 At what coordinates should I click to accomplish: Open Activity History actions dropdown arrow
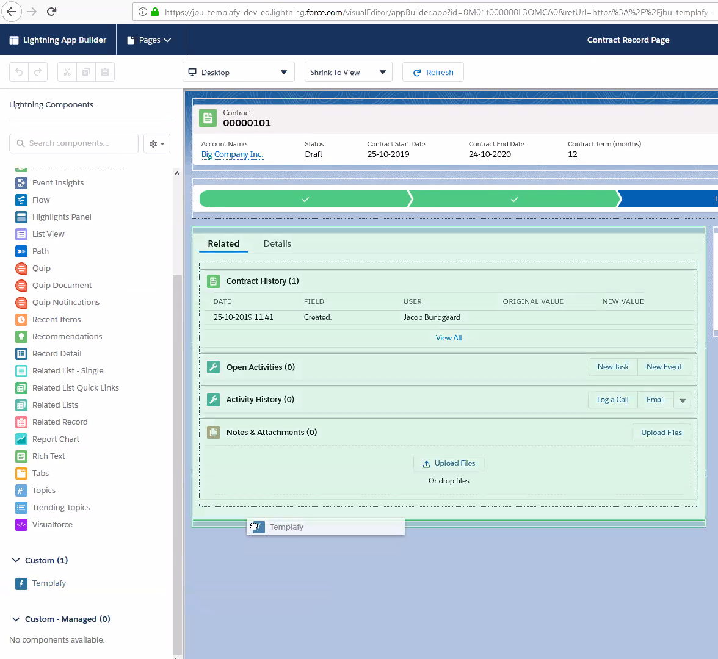click(x=683, y=400)
